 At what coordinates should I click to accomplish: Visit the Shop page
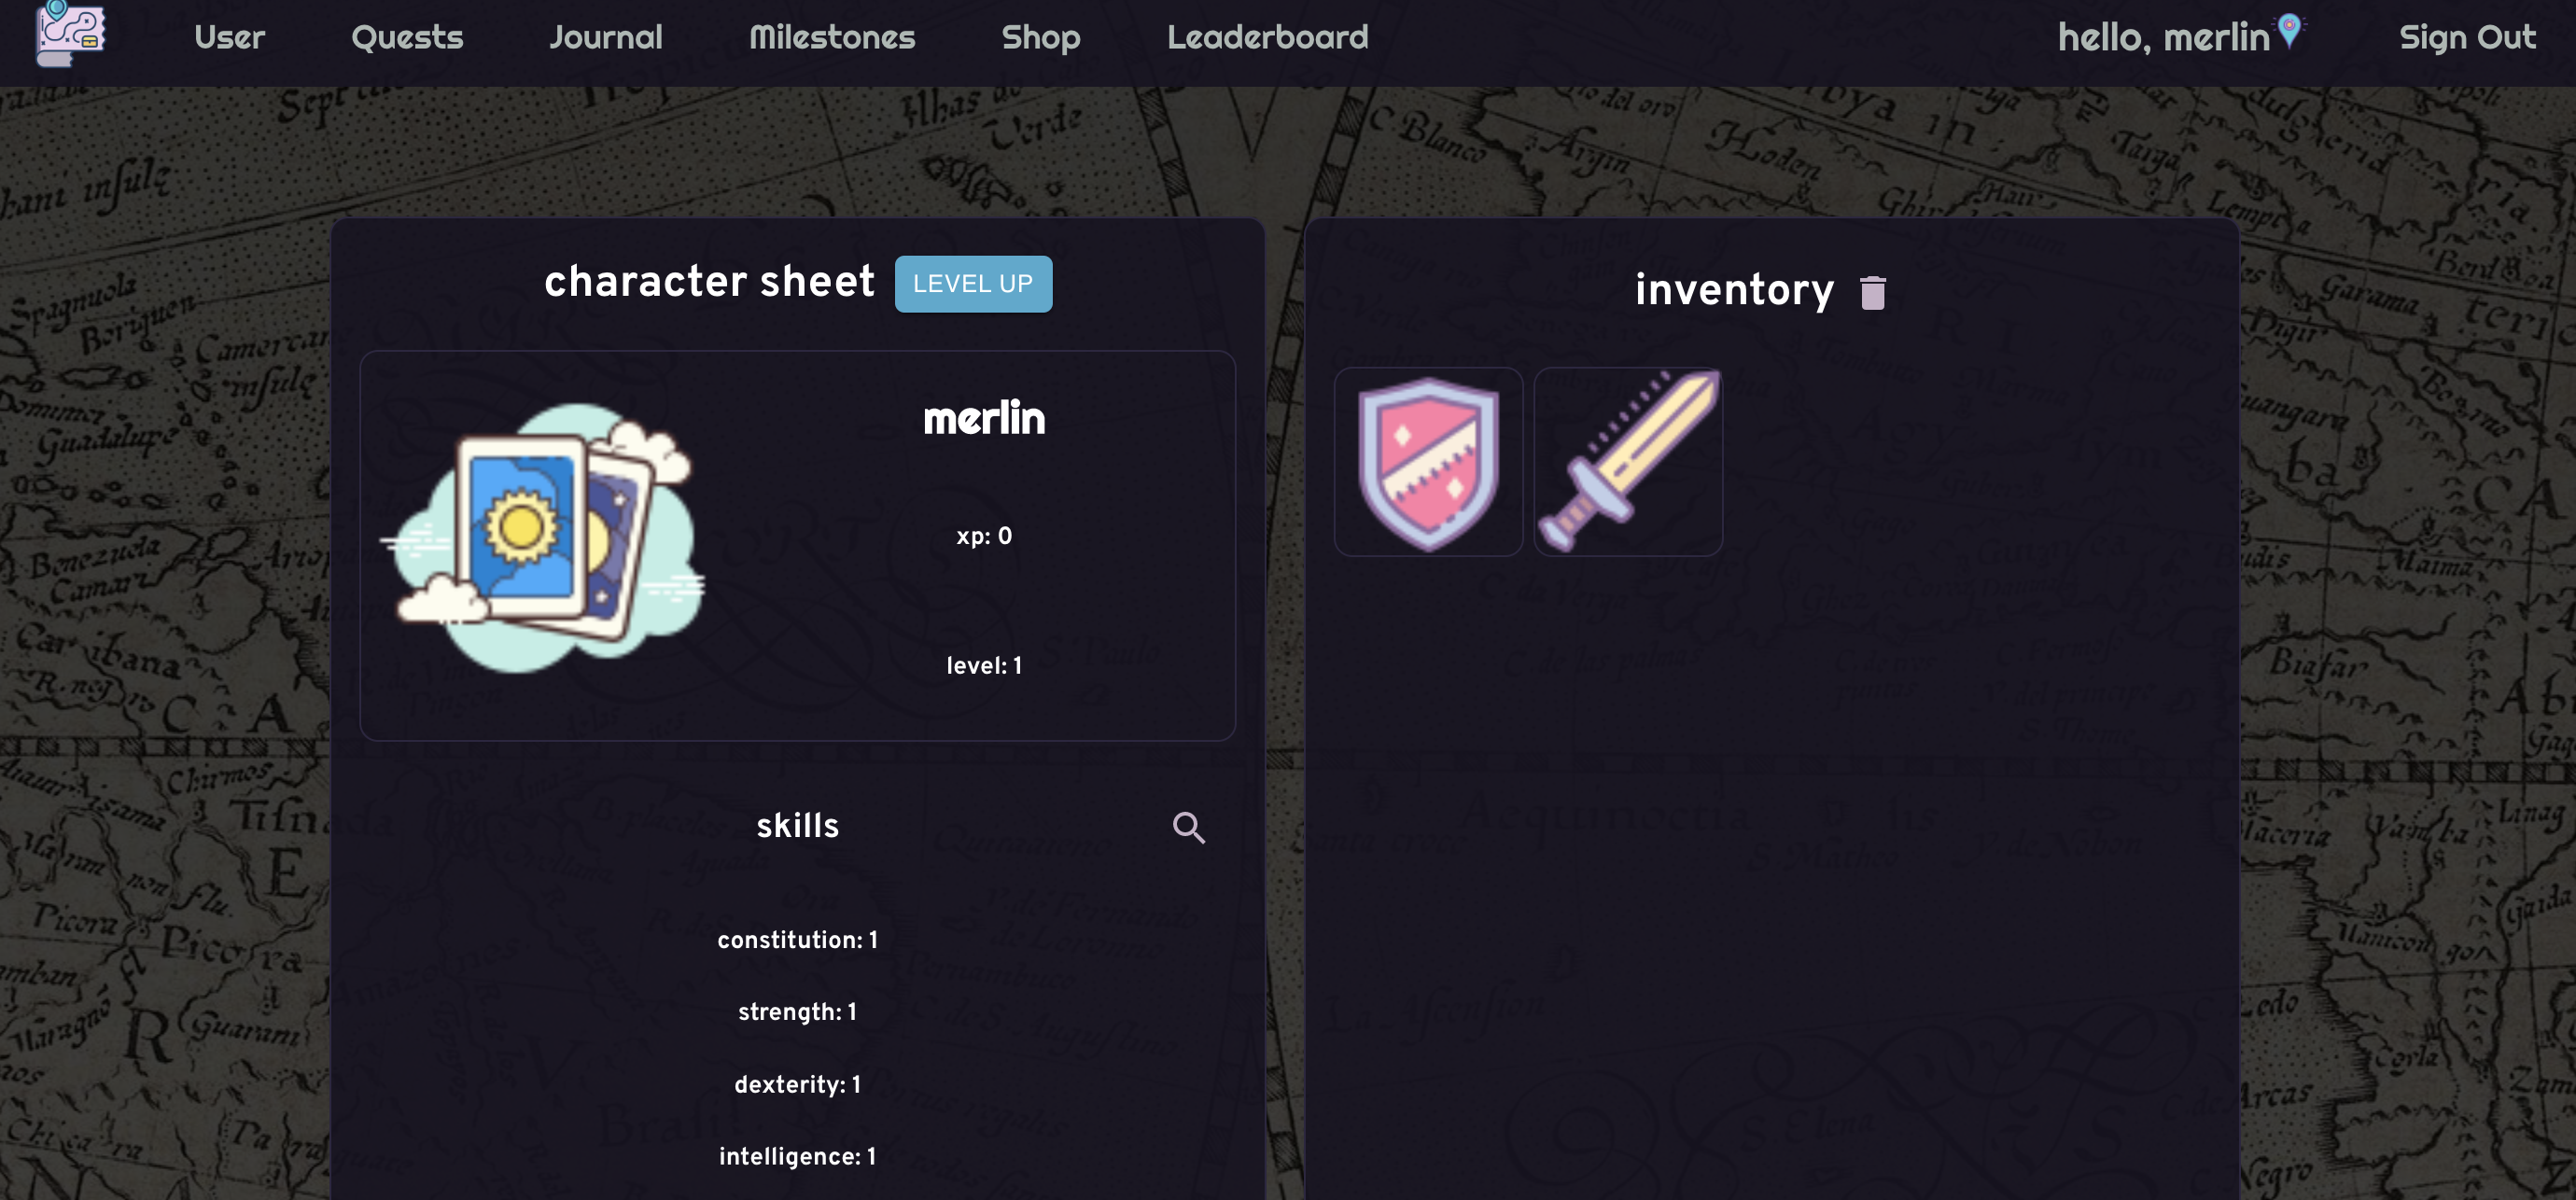click(1041, 38)
